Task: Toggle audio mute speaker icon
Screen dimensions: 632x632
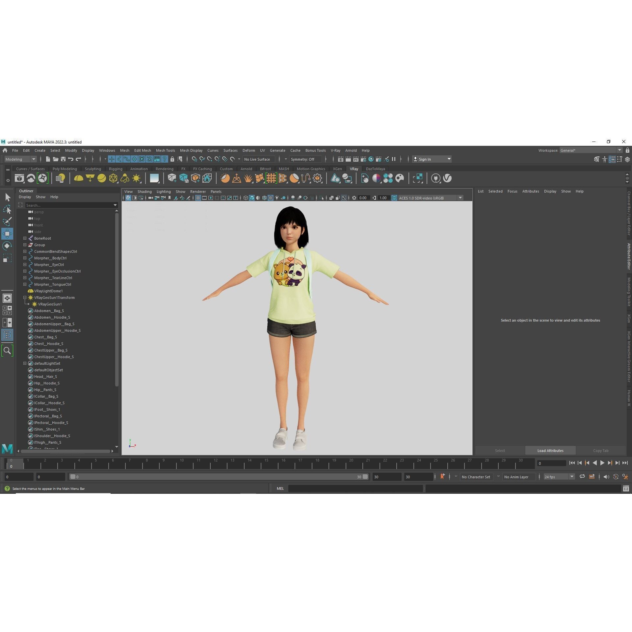Action: [606, 476]
